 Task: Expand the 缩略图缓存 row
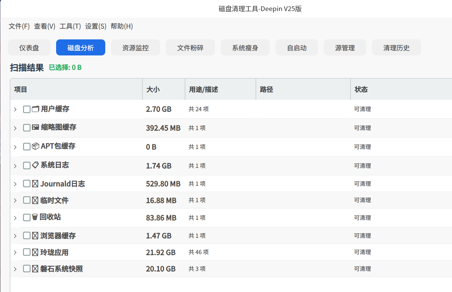(x=15, y=128)
